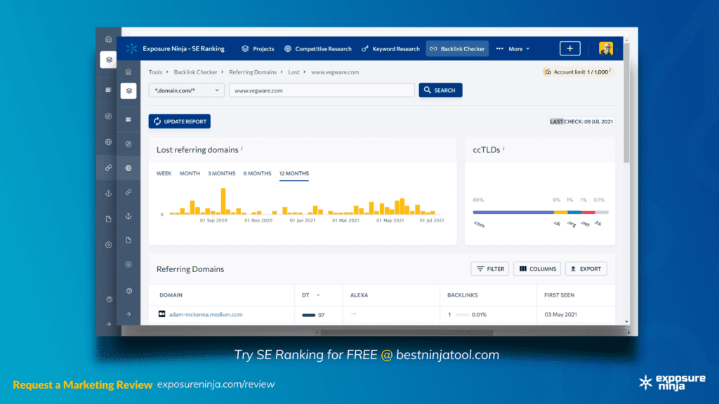Image resolution: width=719 pixels, height=404 pixels.
Task: Click the plus add button in header
Action: coord(570,48)
